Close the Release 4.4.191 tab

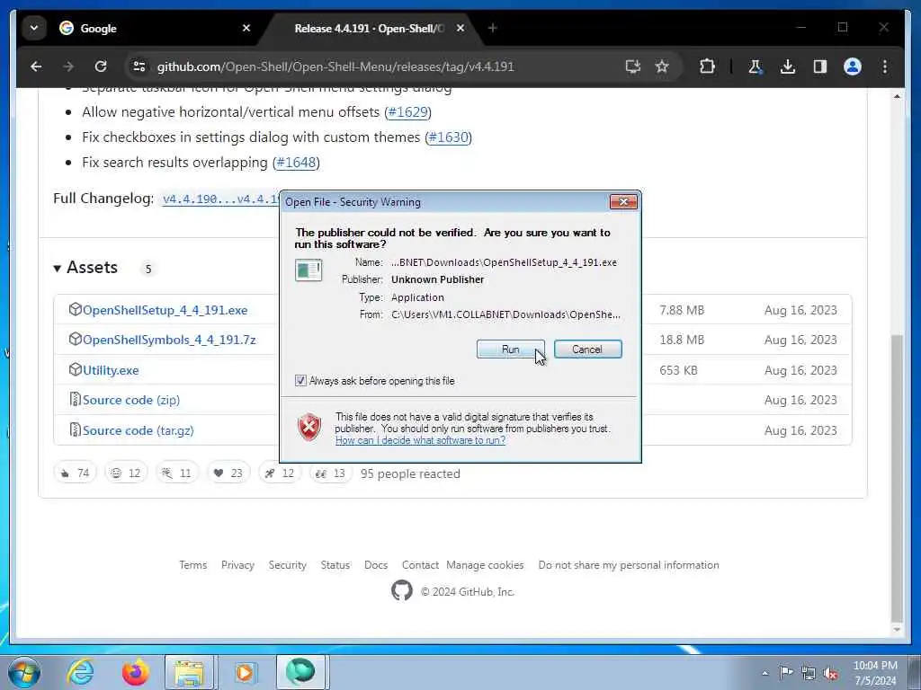460,28
